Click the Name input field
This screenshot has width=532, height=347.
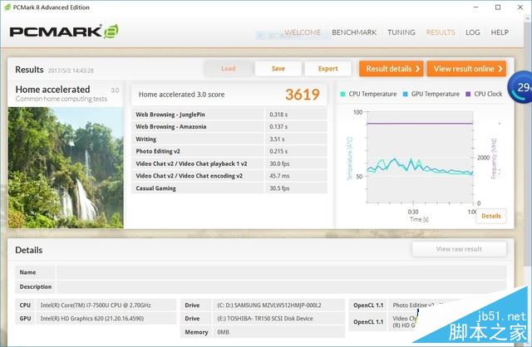click(x=281, y=272)
